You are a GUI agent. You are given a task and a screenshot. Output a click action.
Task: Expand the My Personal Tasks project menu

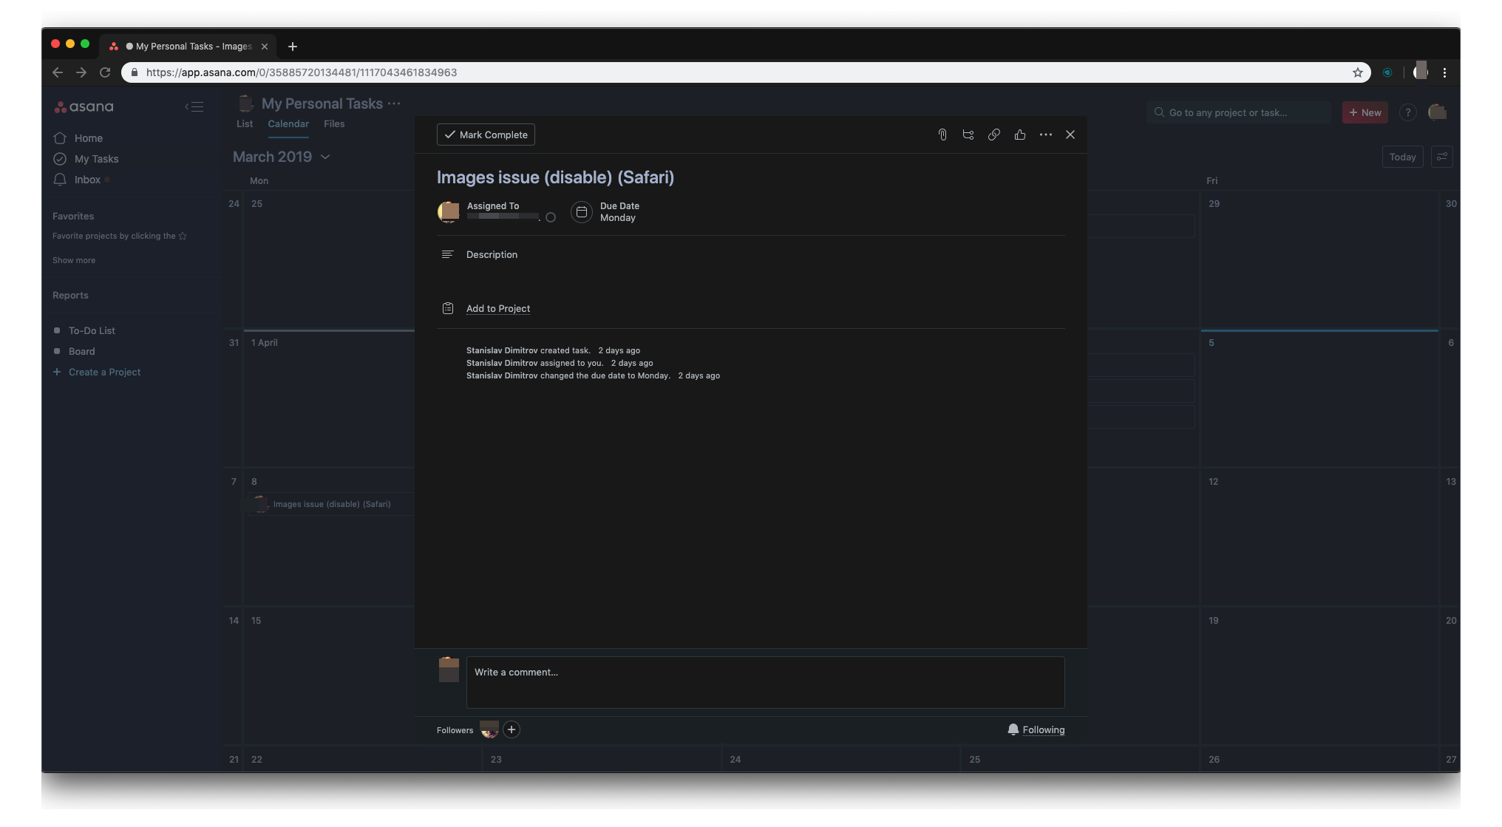394,103
